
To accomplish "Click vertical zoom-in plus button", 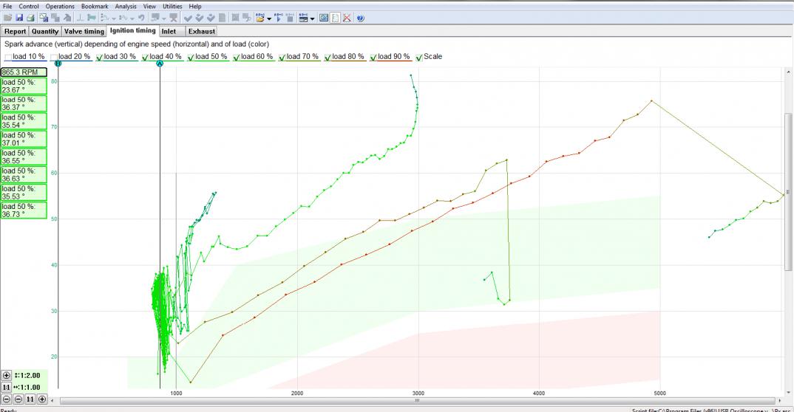I will click(x=7, y=375).
